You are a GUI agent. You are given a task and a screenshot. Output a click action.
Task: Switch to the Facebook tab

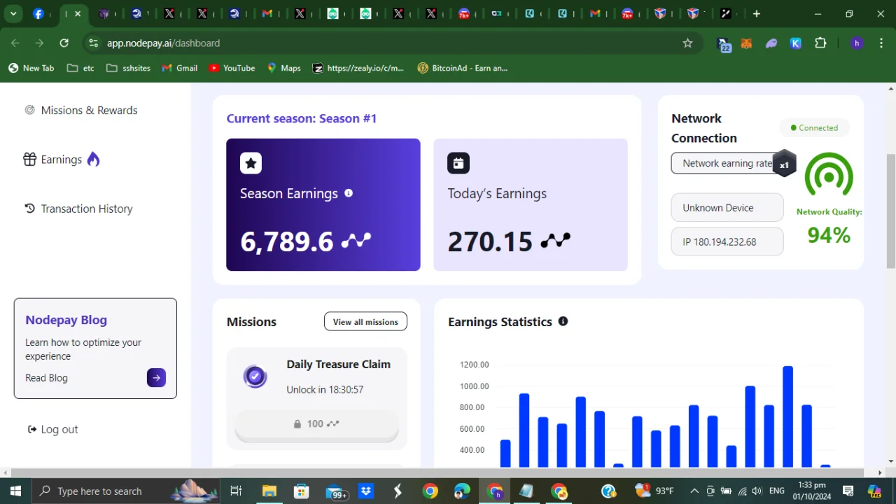coord(38,13)
